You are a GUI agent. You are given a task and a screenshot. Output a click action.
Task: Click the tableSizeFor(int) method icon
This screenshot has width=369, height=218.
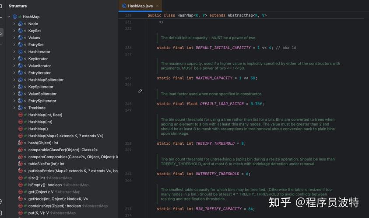21,164
